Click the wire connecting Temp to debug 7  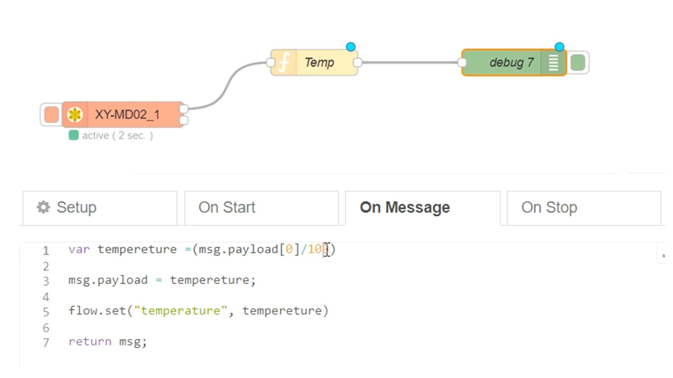[x=410, y=62]
